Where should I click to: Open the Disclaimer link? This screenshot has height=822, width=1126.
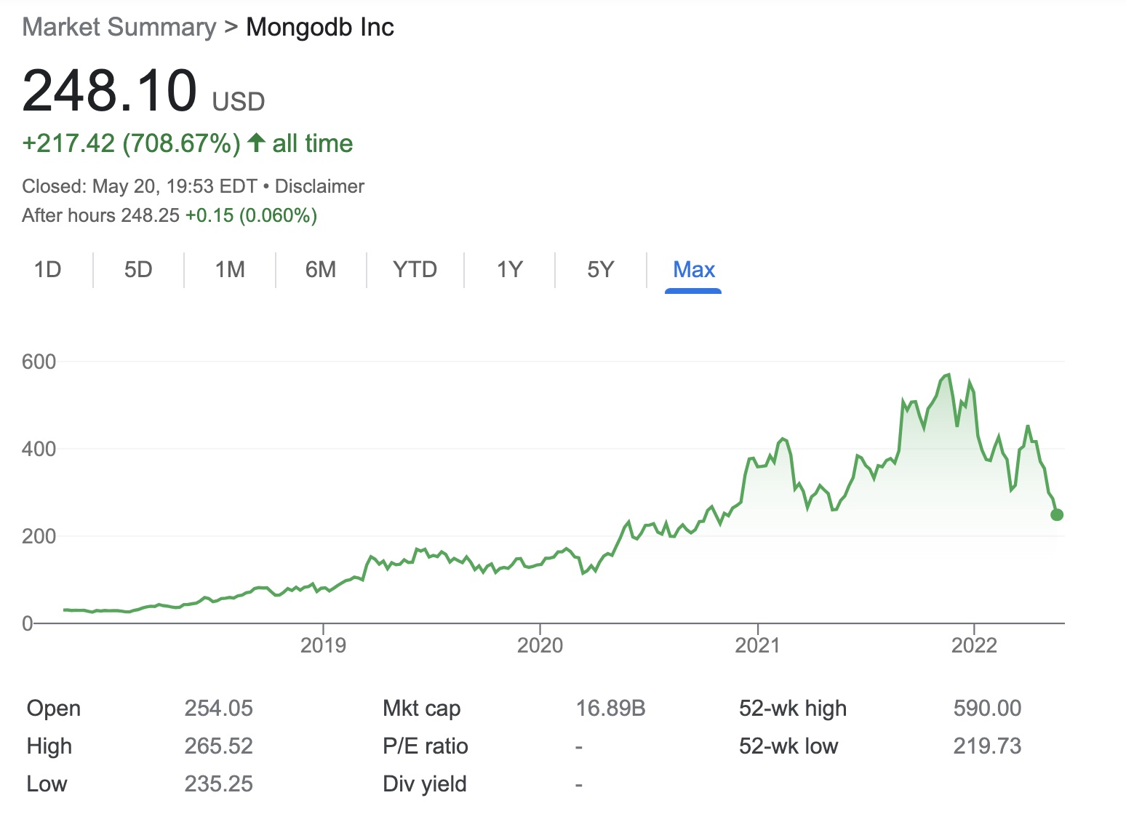(x=319, y=186)
